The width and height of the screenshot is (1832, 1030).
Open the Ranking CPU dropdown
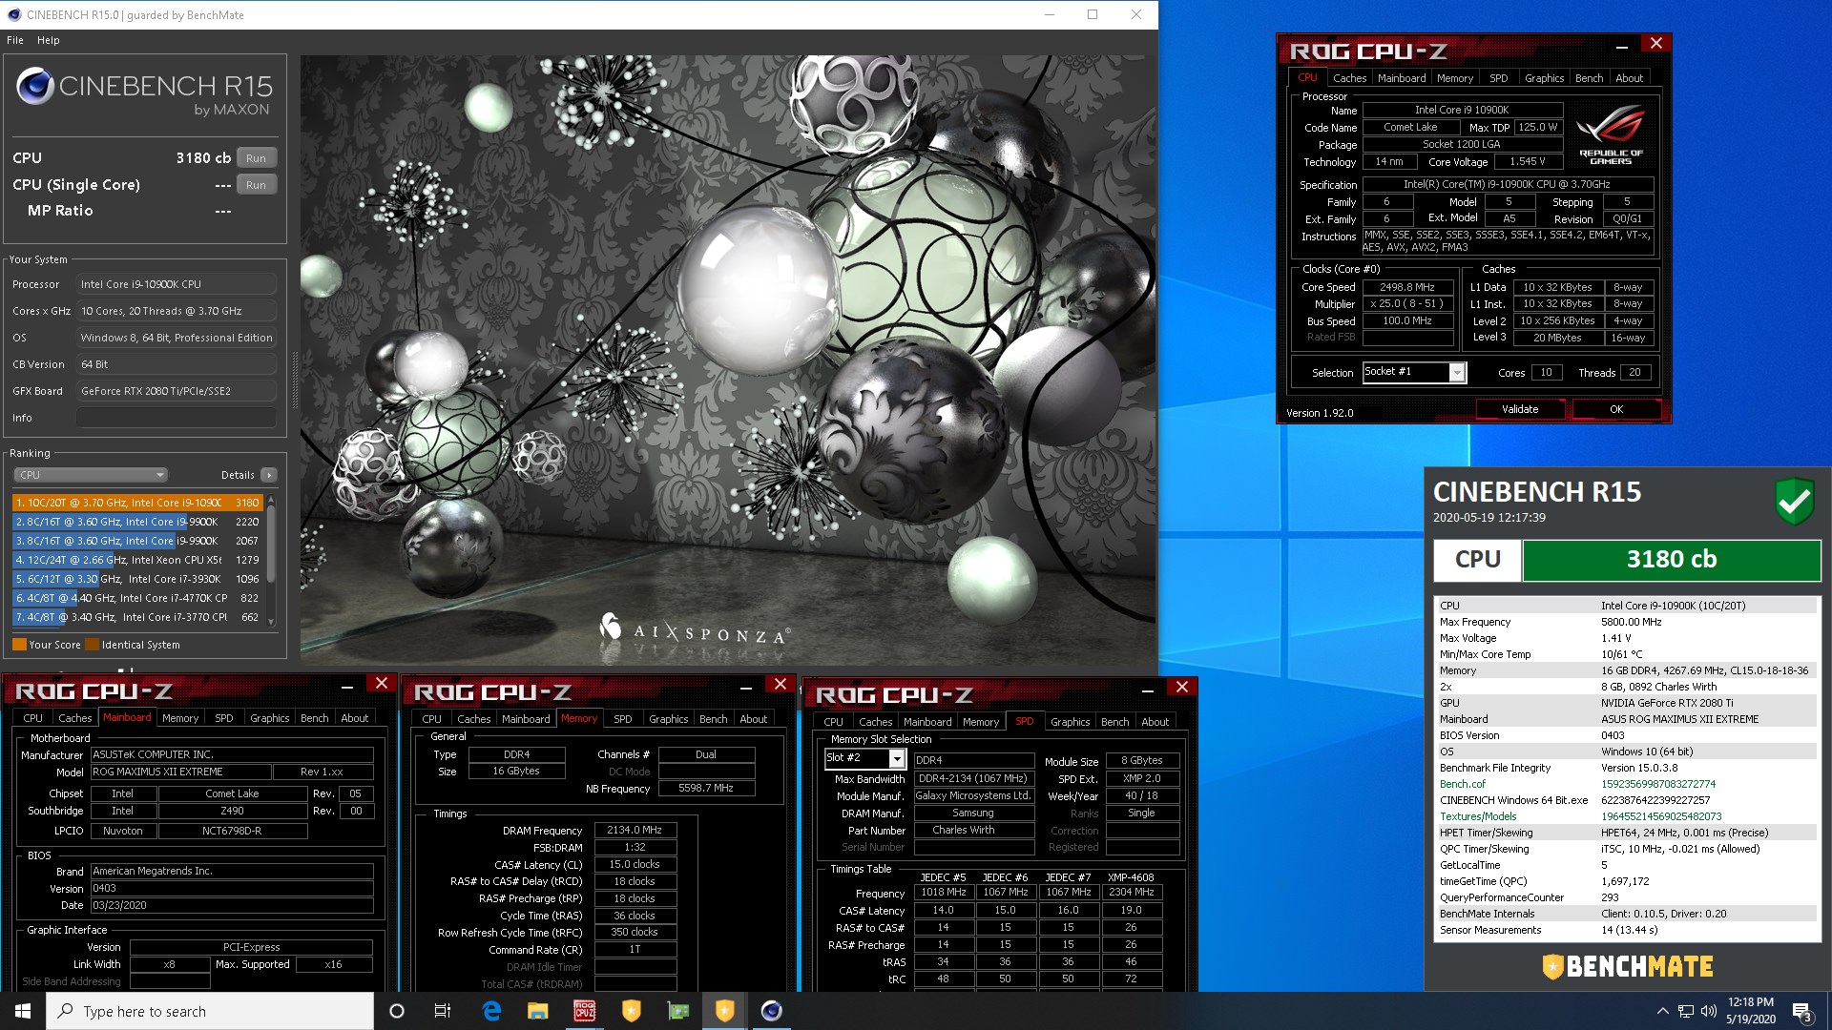click(x=91, y=475)
